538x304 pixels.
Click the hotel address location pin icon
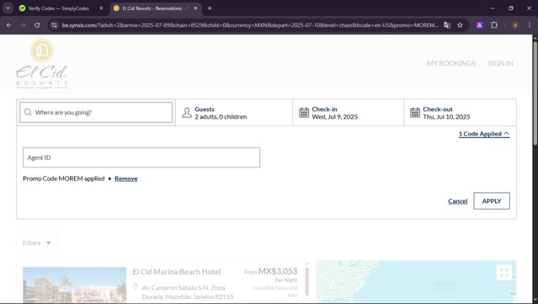click(x=136, y=286)
